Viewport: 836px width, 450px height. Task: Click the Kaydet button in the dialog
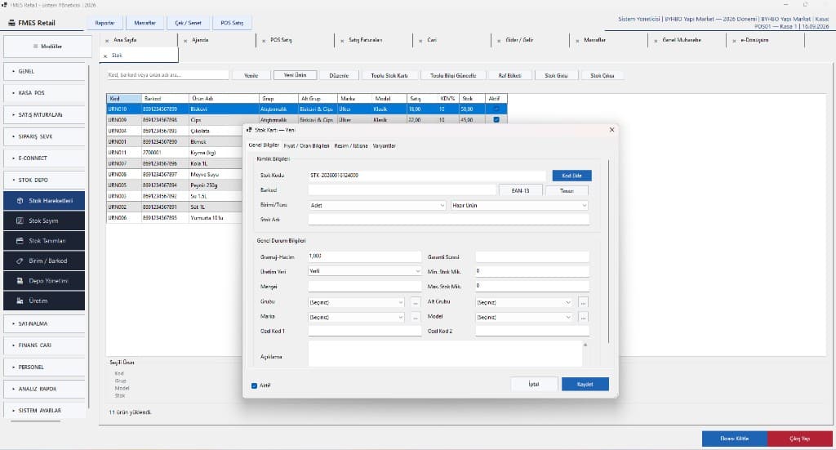coord(585,385)
